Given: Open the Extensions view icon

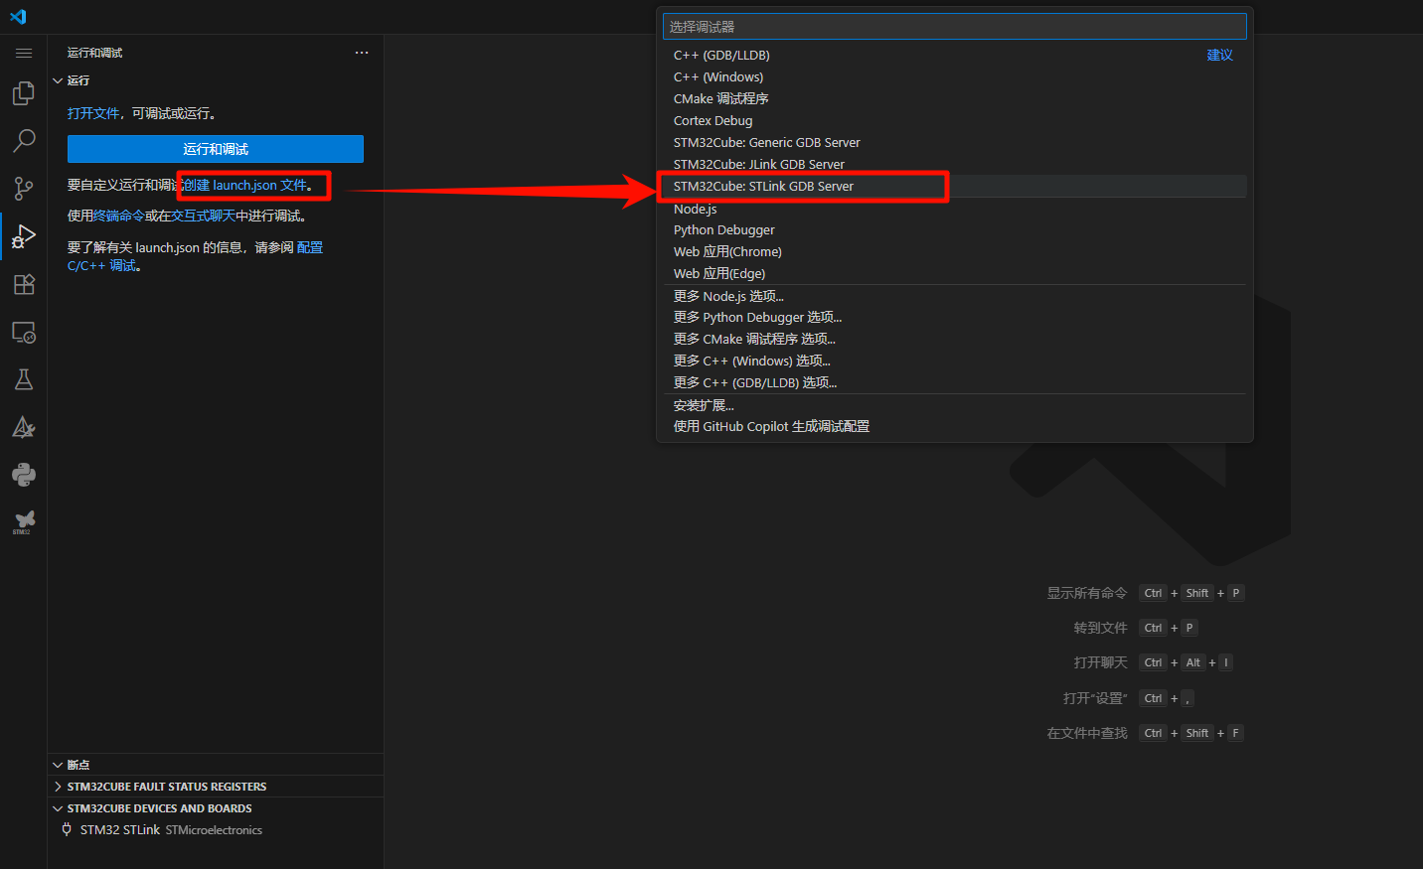Looking at the screenshot, I should (24, 284).
